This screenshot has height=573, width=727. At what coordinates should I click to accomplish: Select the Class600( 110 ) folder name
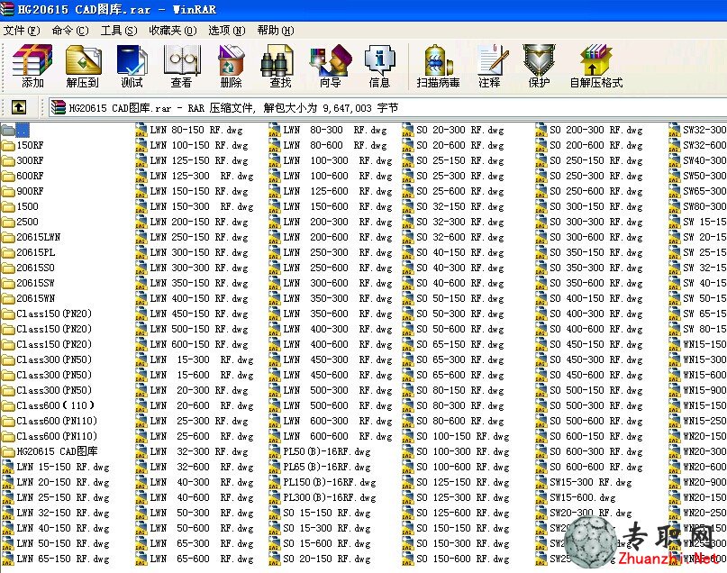[x=56, y=405]
